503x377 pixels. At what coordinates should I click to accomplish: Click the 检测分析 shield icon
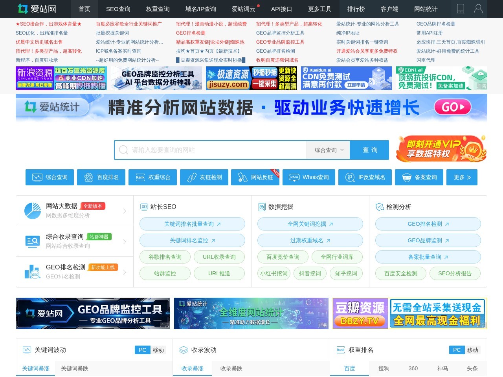[x=380, y=207]
